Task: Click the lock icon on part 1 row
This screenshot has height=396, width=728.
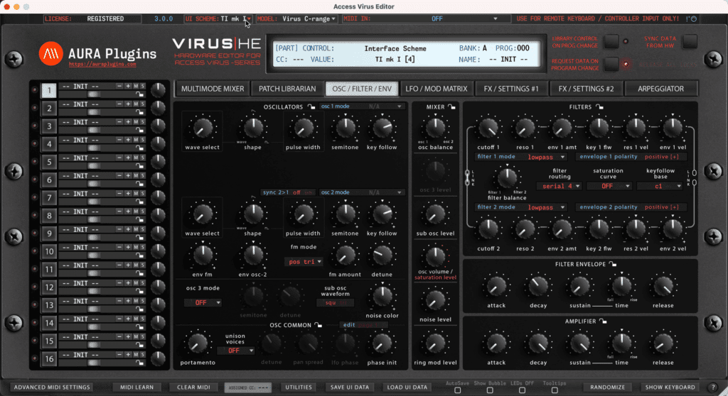Action: click(139, 94)
